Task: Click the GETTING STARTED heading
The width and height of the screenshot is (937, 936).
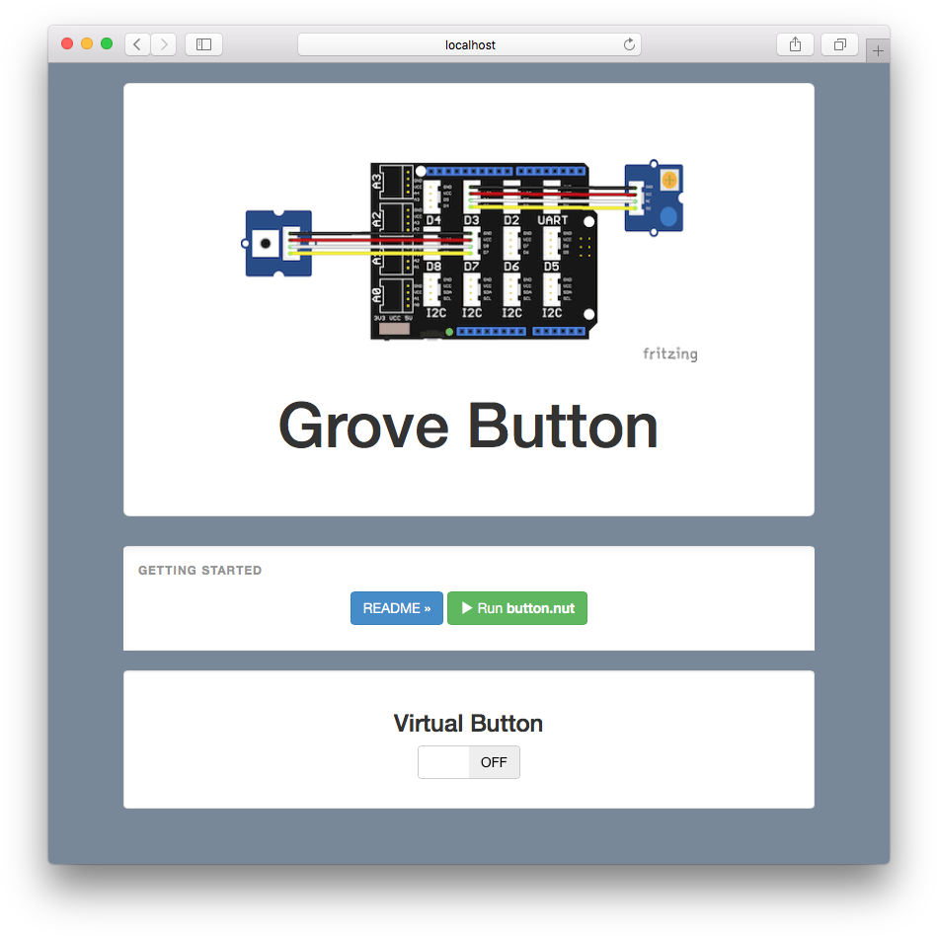Action: point(200,570)
